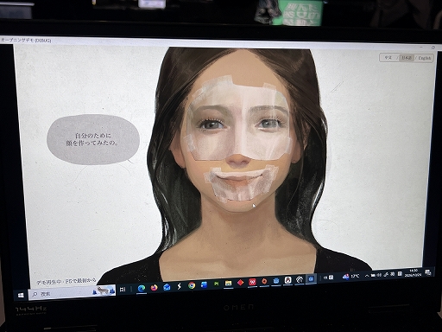Select the active demo app taskbar icon

[x=311, y=278]
